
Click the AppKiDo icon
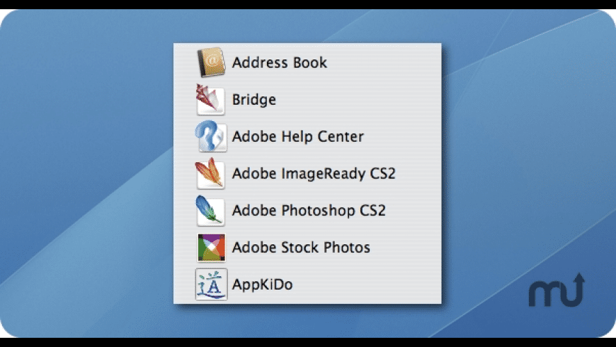(212, 284)
